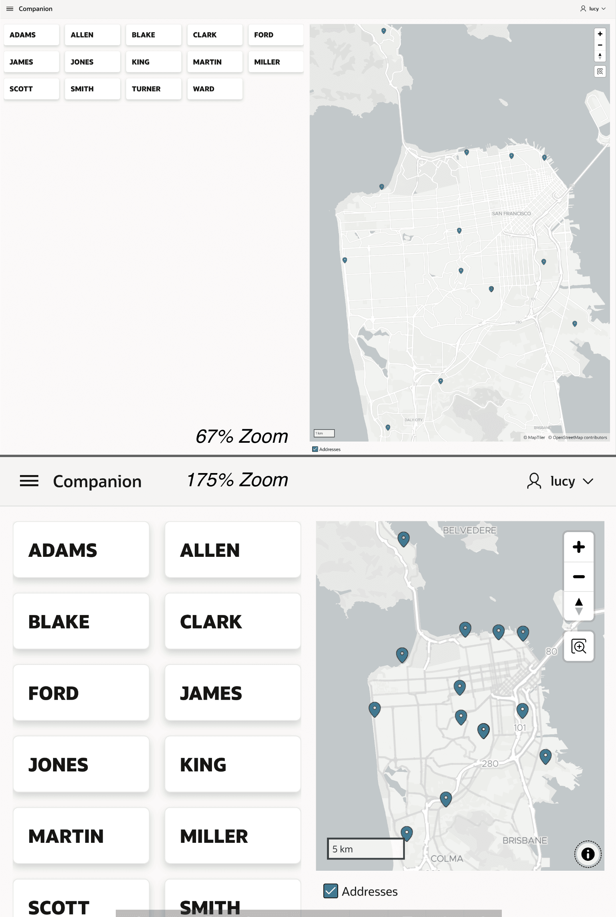This screenshot has width=616, height=917.
Task: Uncheck the large Addresses layer checkbox
Action: 331,891
